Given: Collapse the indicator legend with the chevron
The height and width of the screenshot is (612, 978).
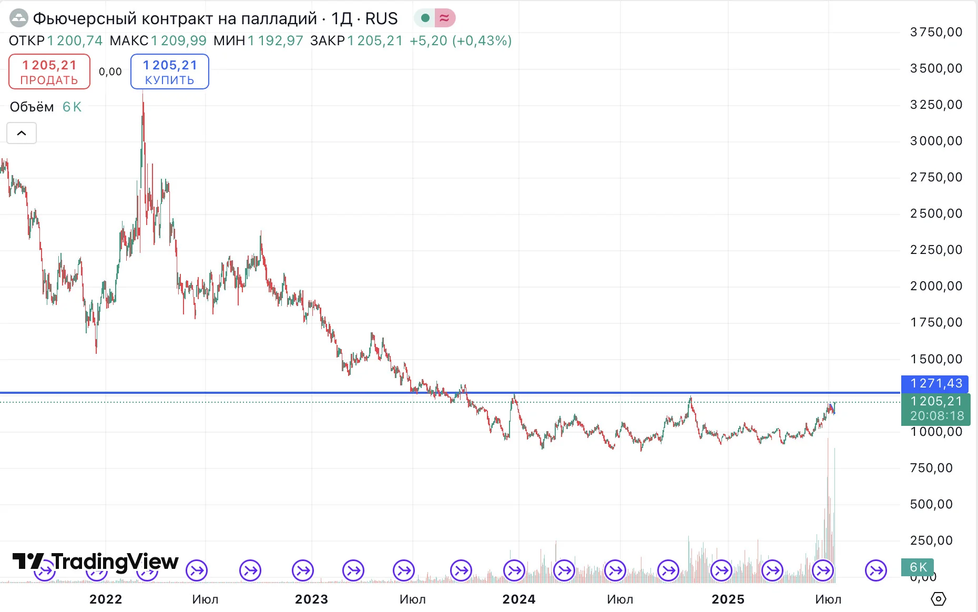Looking at the screenshot, I should pos(22,133).
